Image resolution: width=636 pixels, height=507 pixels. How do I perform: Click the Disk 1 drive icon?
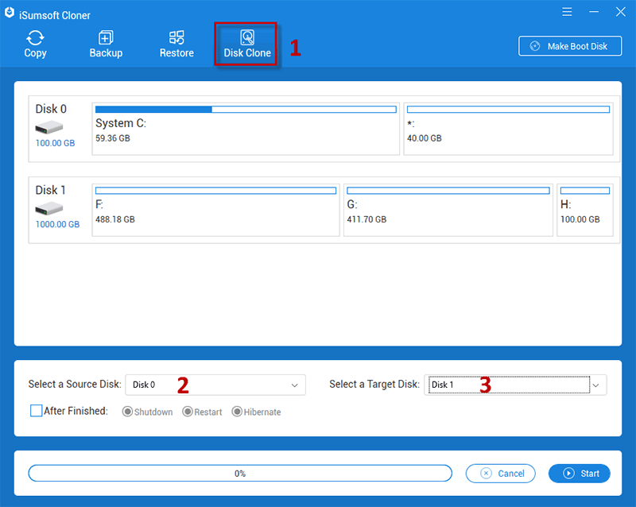click(49, 208)
